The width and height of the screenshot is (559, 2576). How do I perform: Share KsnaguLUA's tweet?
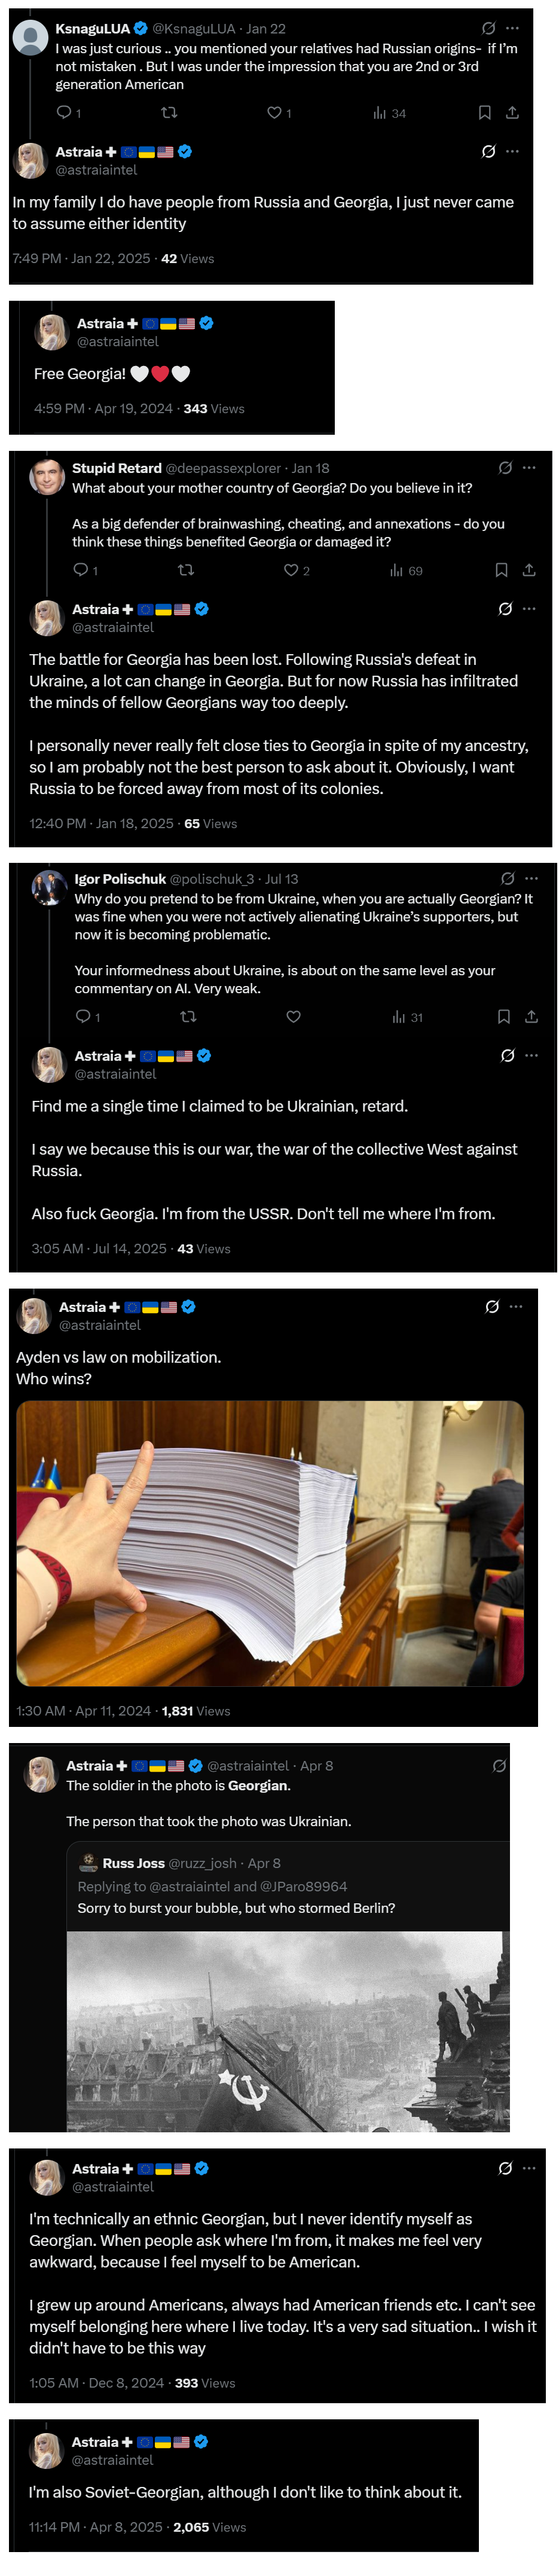(512, 112)
